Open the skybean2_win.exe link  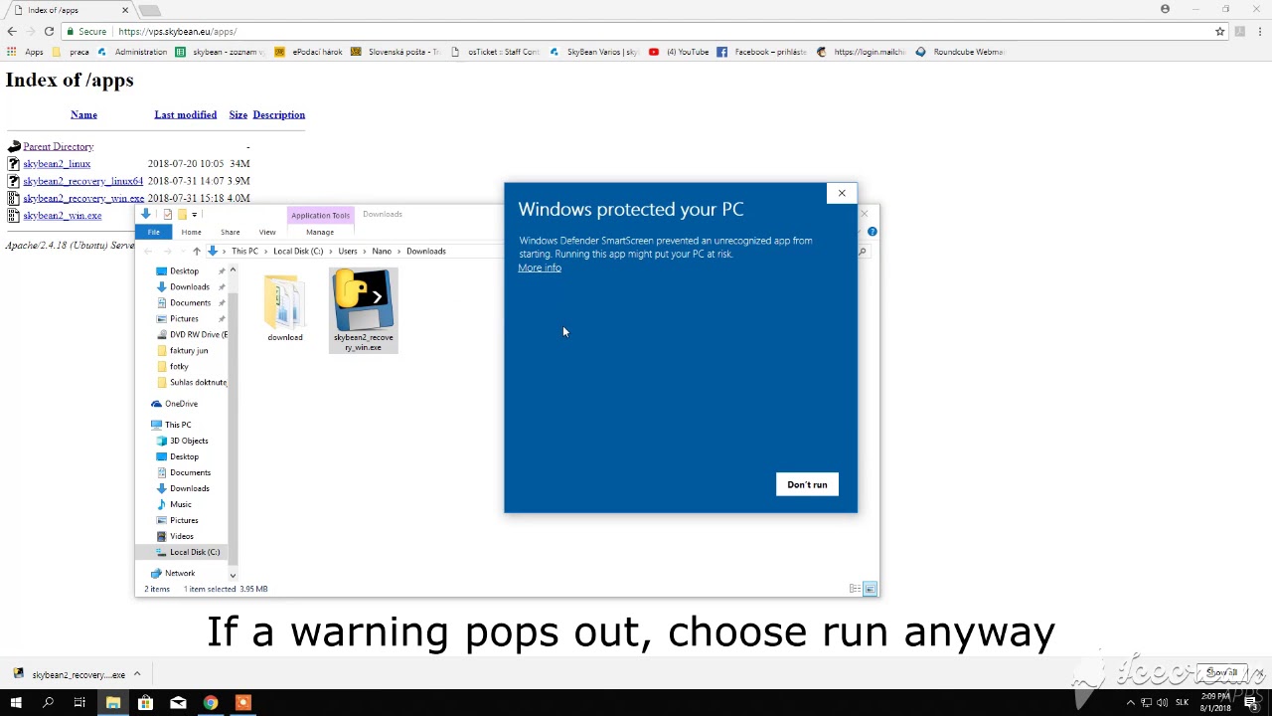click(x=62, y=215)
